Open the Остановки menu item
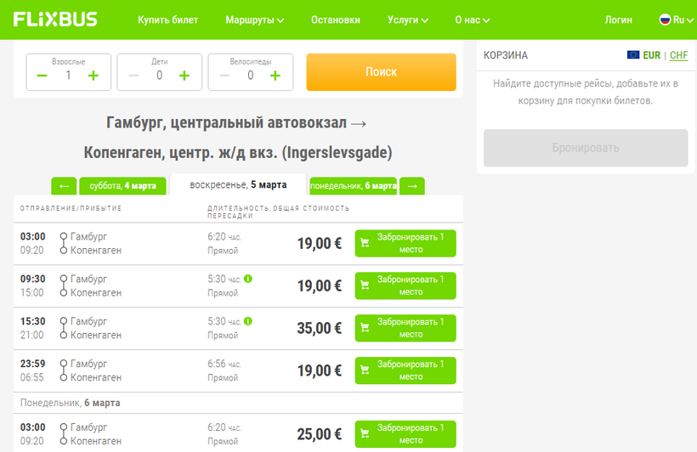 [x=336, y=20]
